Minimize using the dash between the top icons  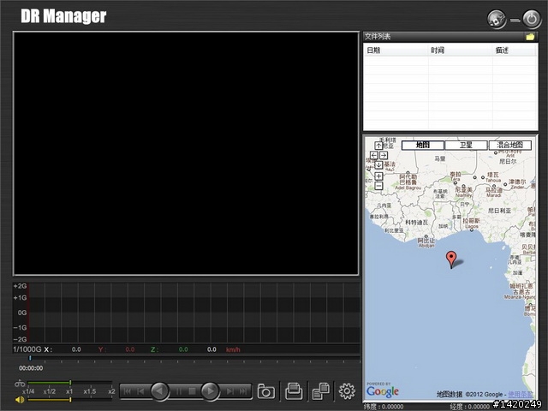pos(515,21)
